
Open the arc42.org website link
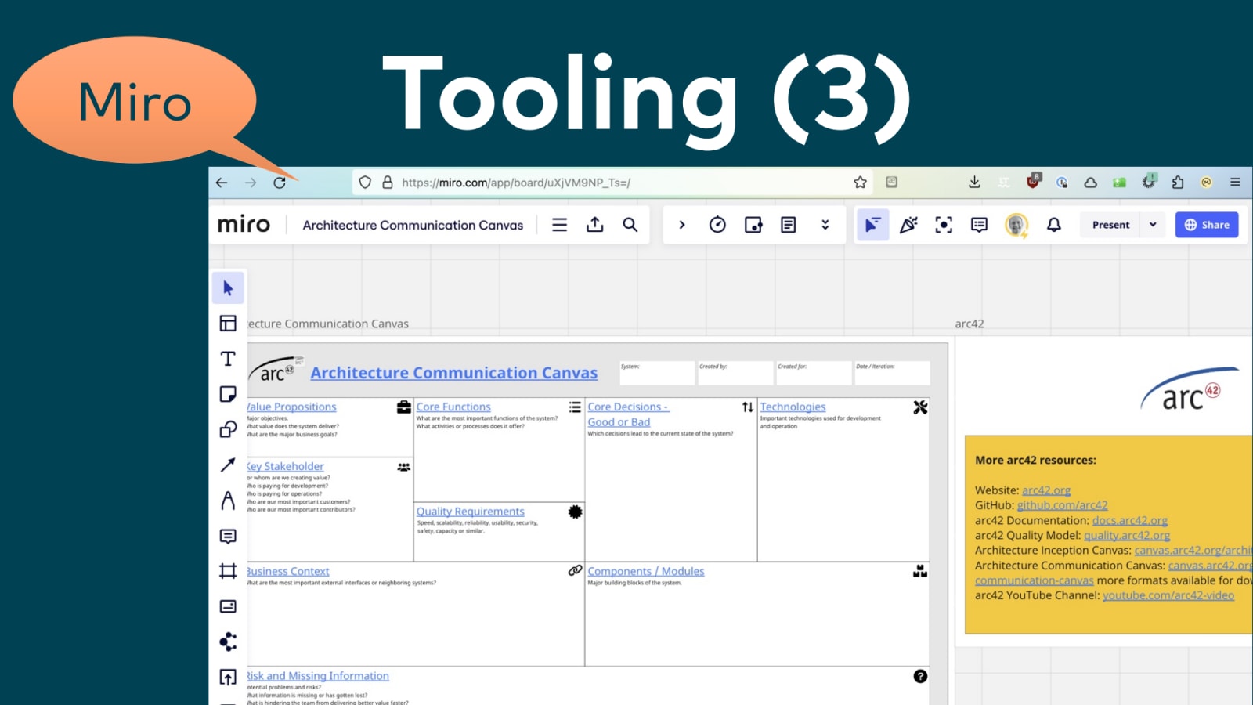pos(1046,490)
